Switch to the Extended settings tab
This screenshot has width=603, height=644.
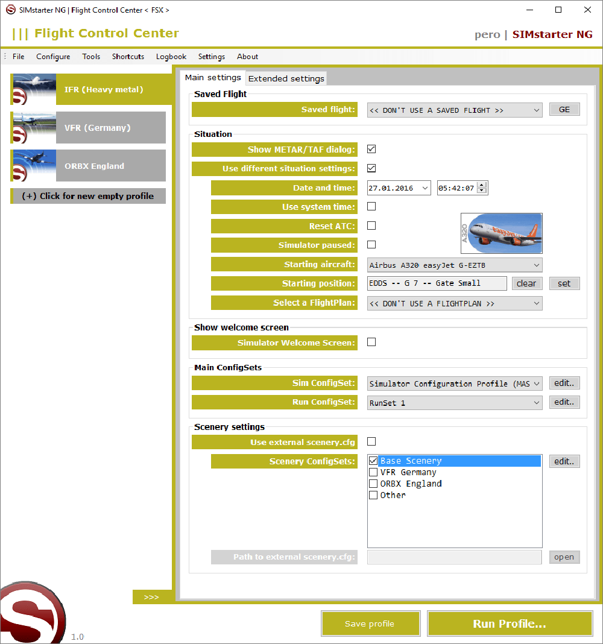tap(286, 78)
